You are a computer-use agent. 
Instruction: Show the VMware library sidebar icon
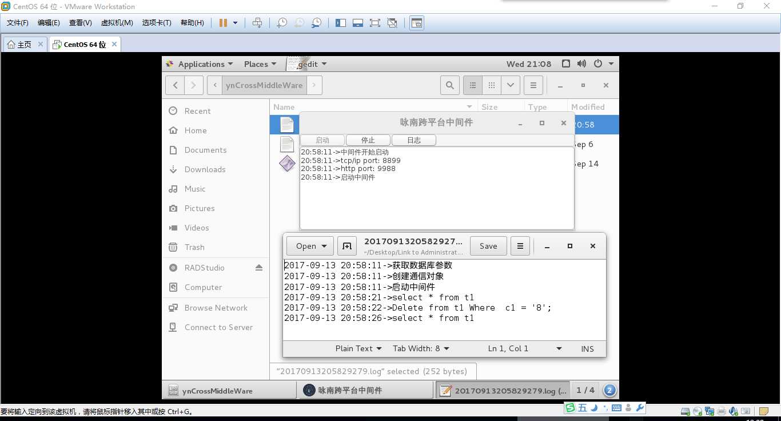click(341, 23)
